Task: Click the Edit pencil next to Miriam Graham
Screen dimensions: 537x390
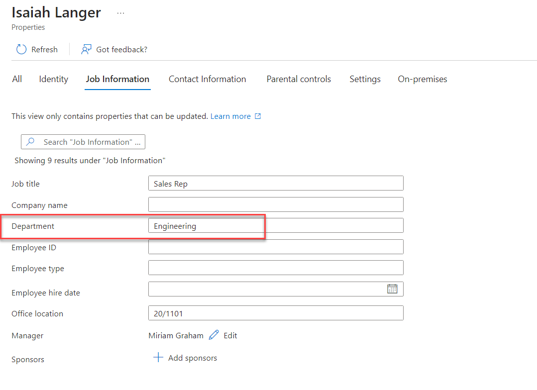Action: (214, 335)
